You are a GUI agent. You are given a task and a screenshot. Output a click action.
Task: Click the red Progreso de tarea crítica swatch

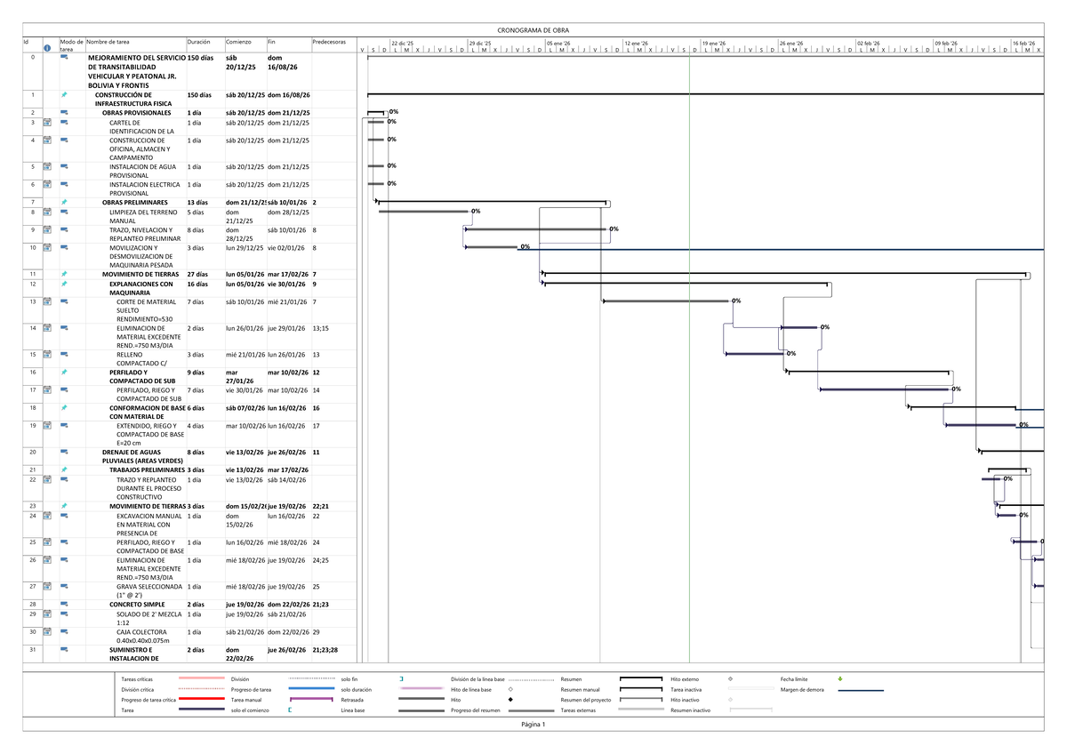201,700
